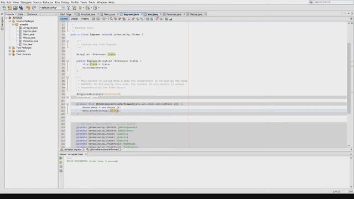Click the Clean and Build icon
This screenshot has height=199, width=354.
point(74,8)
